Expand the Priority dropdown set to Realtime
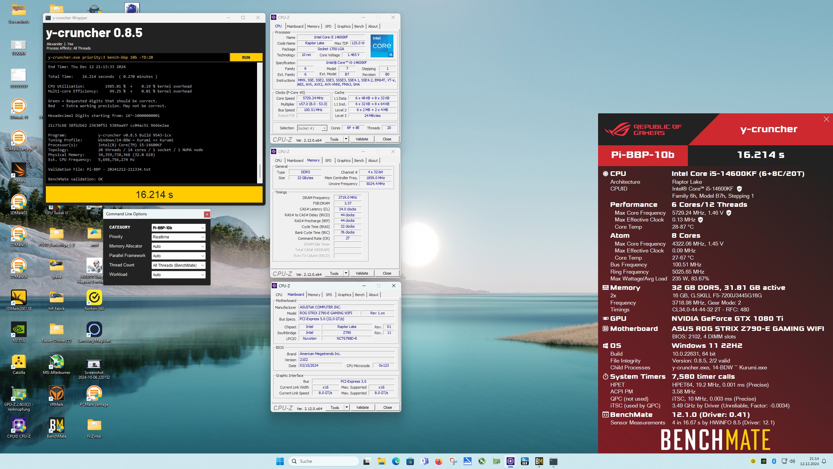Image resolution: width=833 pixels, height=469 pixels. pyautogui.click(x=178, y=237)
